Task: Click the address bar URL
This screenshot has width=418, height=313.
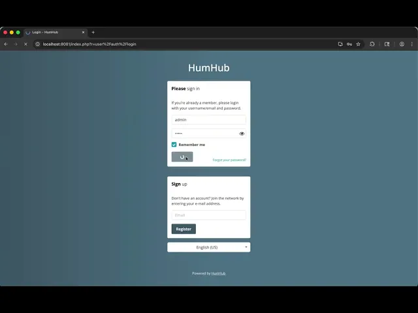Action: point(89,44)
